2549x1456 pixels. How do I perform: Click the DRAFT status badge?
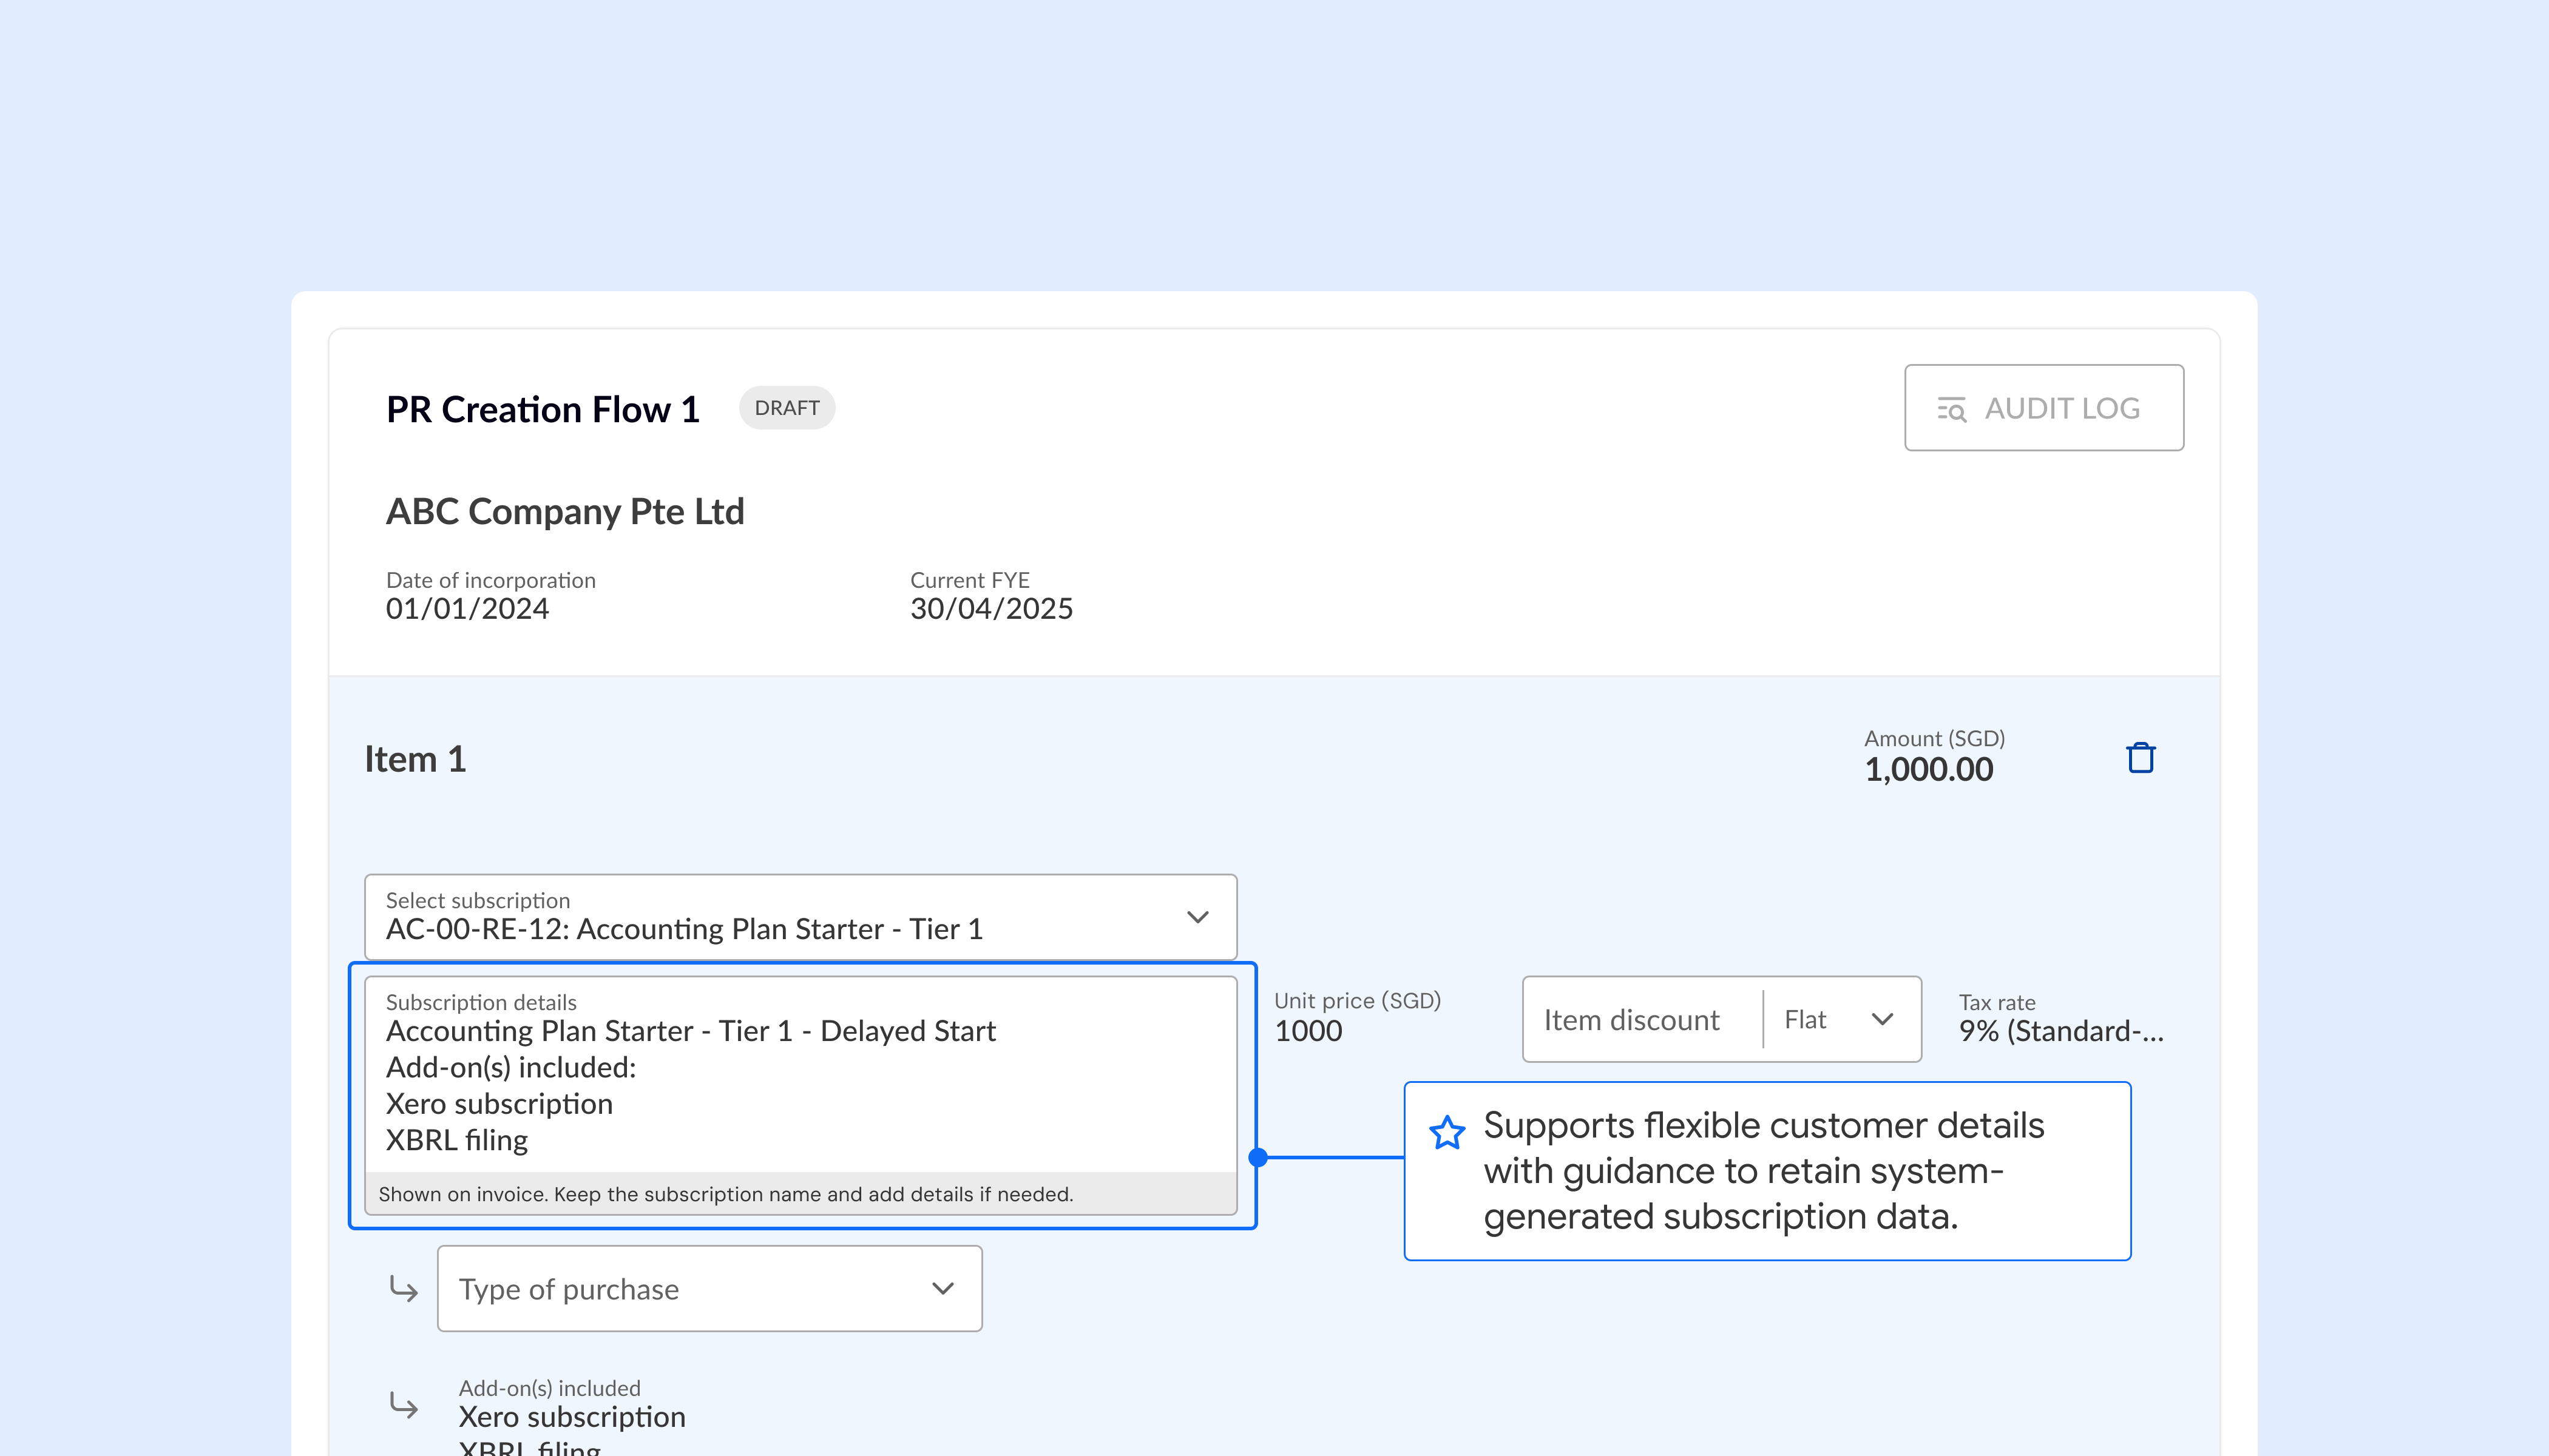787,408
